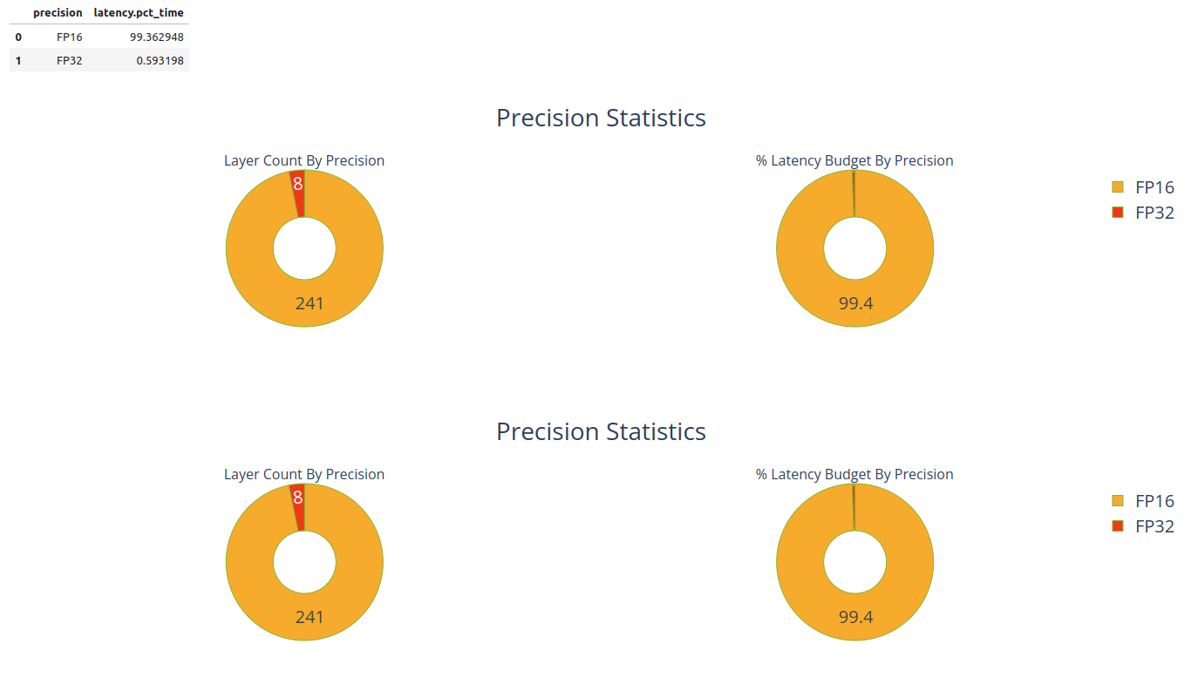The width and height of the screenshot is (1198, 698).
Task: Select the FP16 cell in the table
Action: point(69,37)
